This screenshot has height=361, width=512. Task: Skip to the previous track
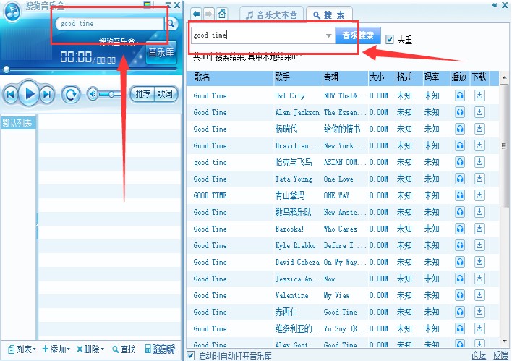[10, 95]
